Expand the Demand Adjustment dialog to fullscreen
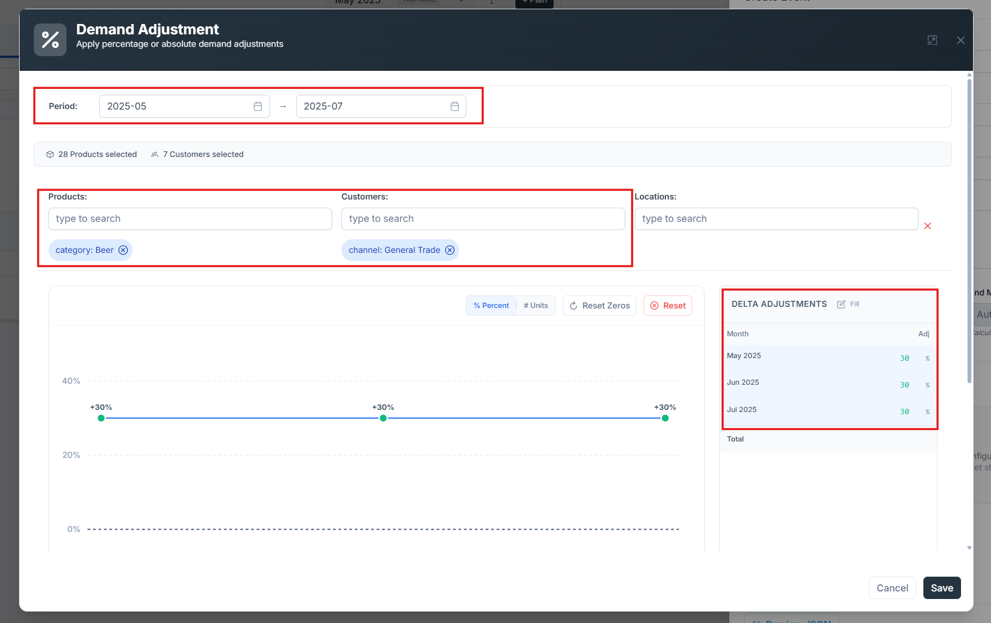This screenshot has height=623, width=991. pos(932,40)
